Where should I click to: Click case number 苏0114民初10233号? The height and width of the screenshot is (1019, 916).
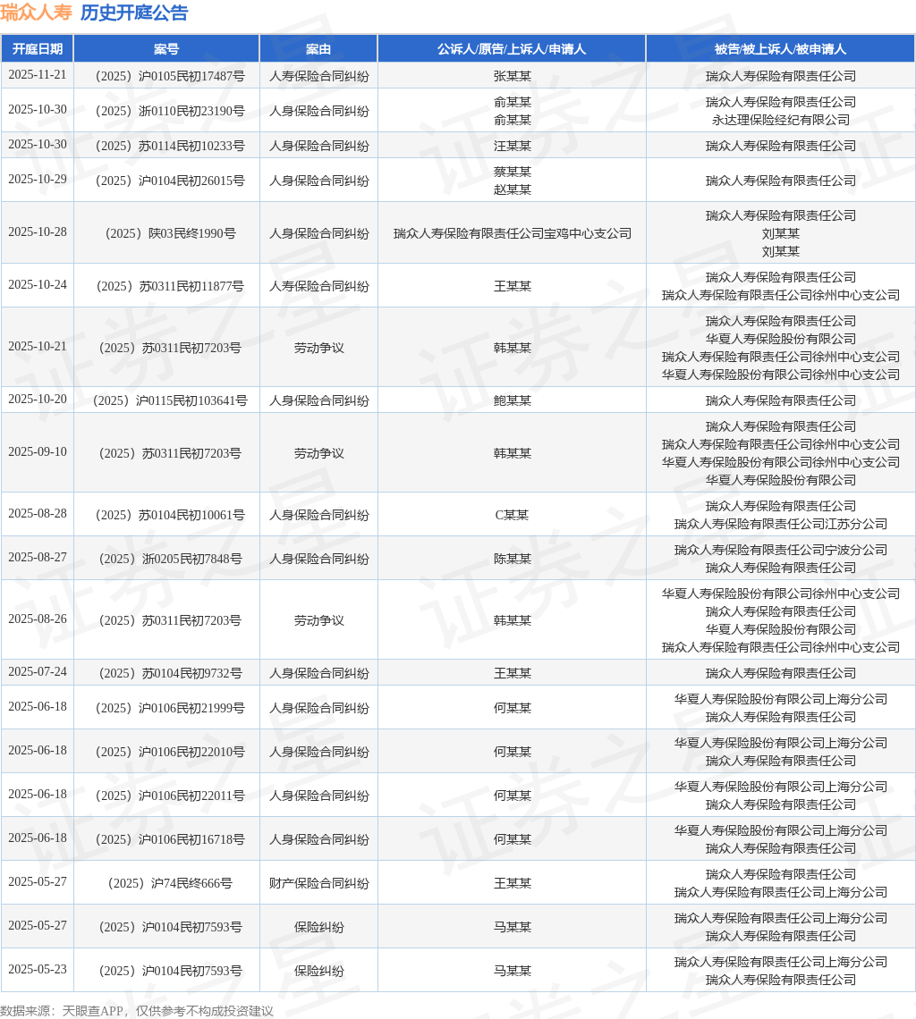(170, 147)
